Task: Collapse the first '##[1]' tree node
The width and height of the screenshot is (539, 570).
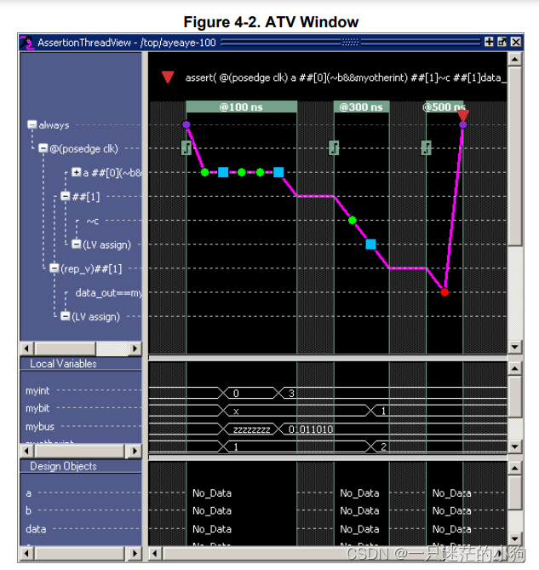Action: (65, 196)
